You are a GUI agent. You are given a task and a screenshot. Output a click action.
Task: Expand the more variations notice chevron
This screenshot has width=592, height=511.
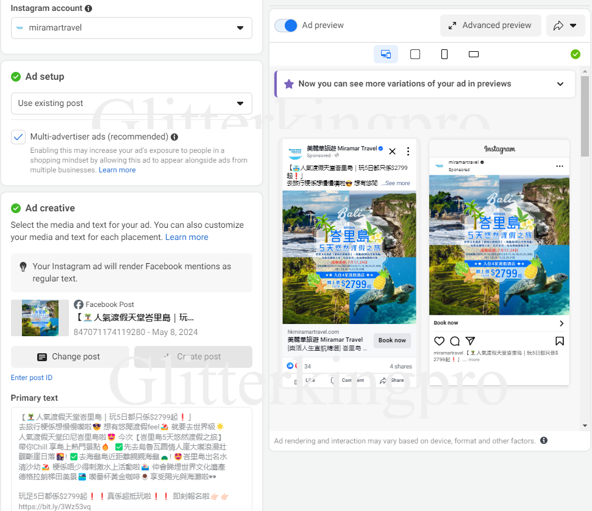click(560, 83)
